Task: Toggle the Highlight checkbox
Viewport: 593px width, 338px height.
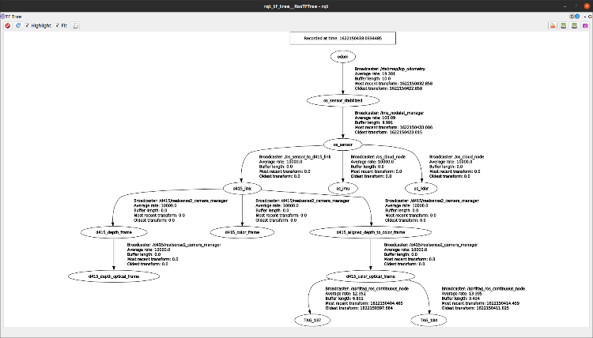Action: [28, 25]
